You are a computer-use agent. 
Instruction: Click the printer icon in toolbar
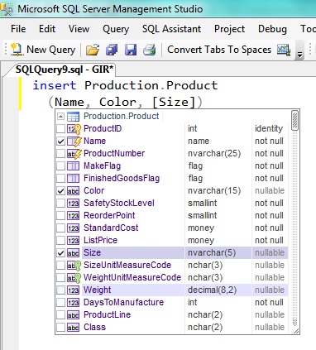coord(149,50)
